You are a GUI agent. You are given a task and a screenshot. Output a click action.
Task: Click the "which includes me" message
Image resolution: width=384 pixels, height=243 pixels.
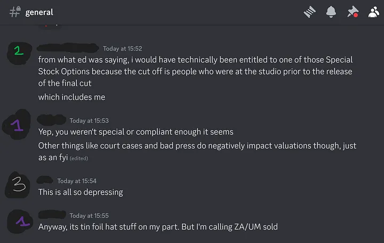(x=72, y=98)
